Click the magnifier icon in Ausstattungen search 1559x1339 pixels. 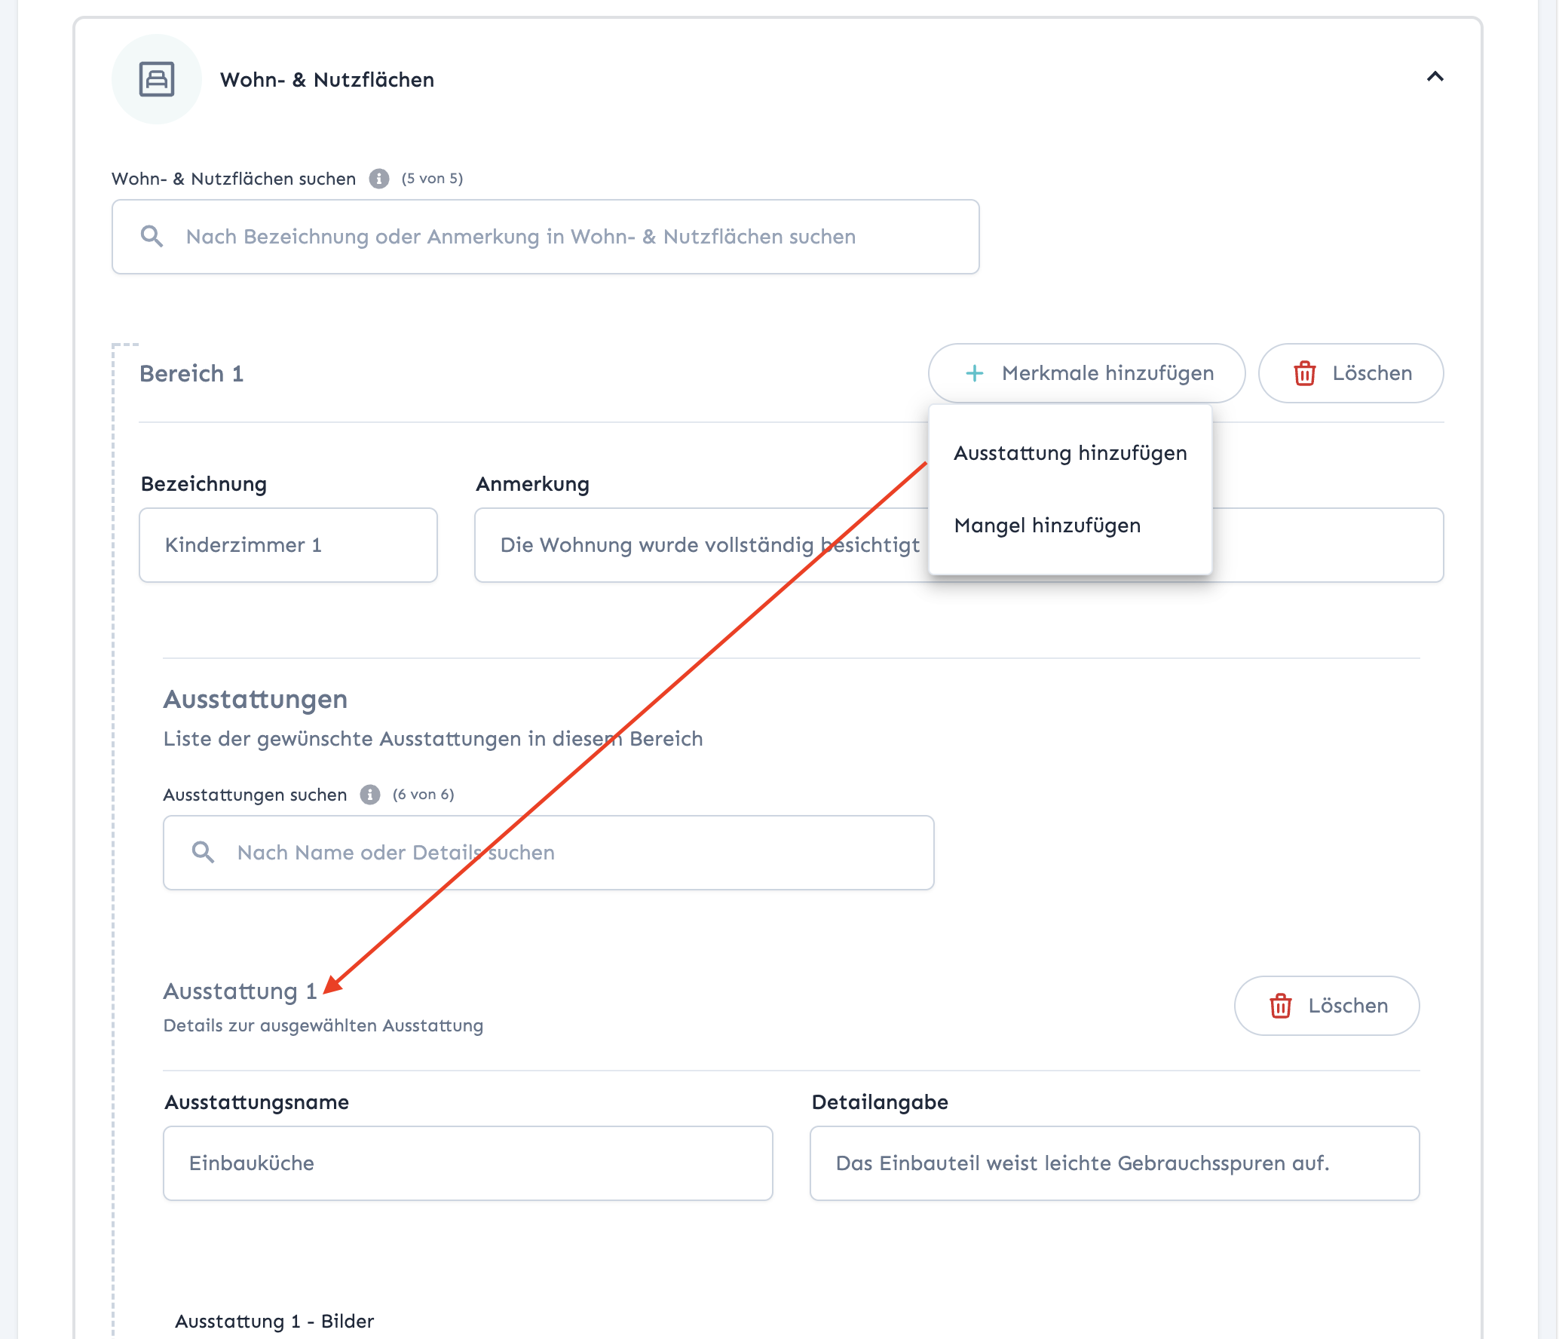pyautogui.click(x=203, y=852)
